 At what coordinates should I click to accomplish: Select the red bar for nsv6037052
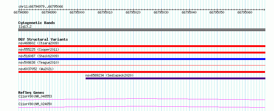[x=142, y=72]
